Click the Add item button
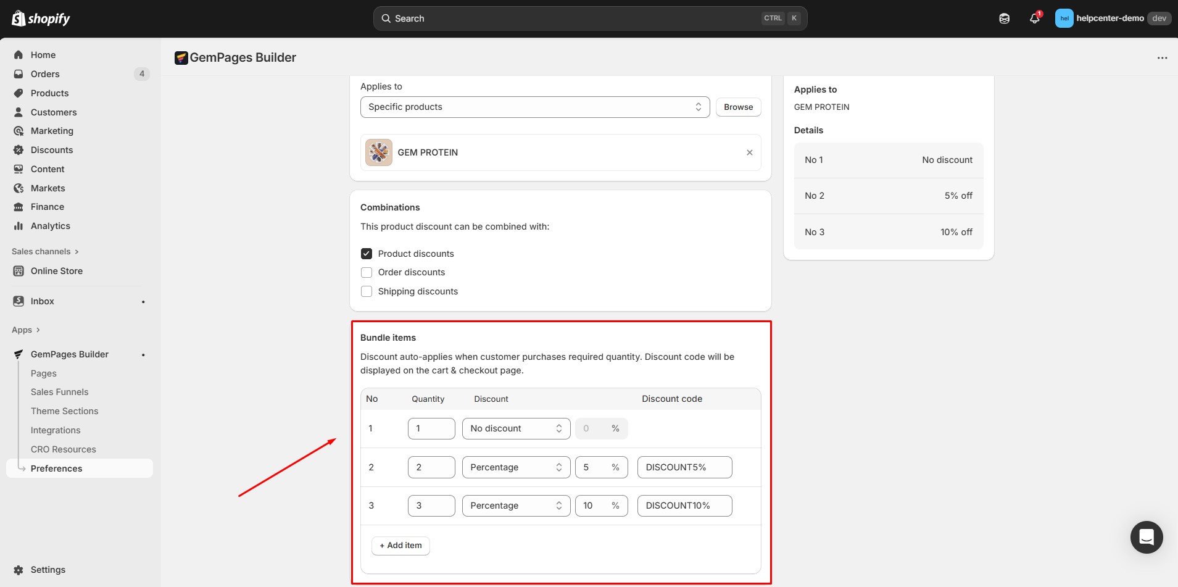 400,546
